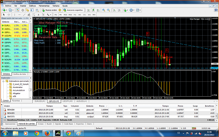Select the horizontal line drawing tool

tap(19, 15)
